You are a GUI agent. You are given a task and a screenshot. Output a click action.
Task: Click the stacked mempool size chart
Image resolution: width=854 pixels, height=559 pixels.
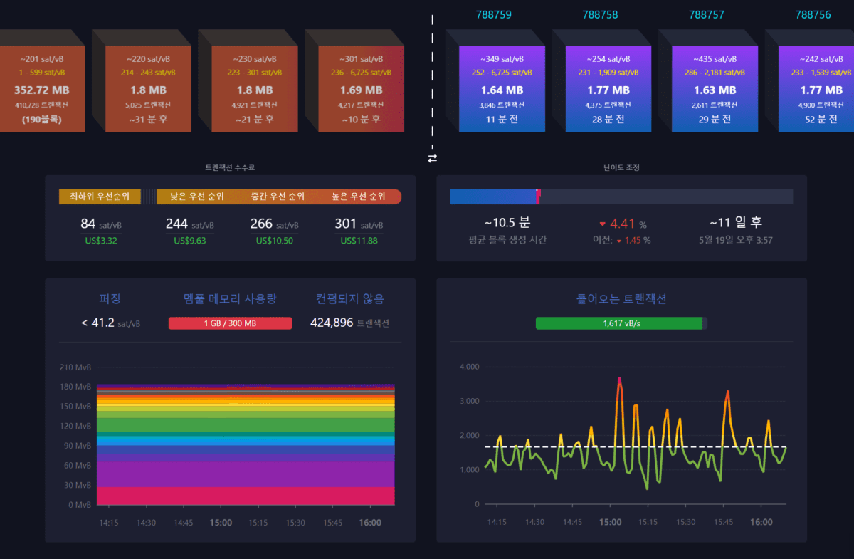[x=246, y=444]
